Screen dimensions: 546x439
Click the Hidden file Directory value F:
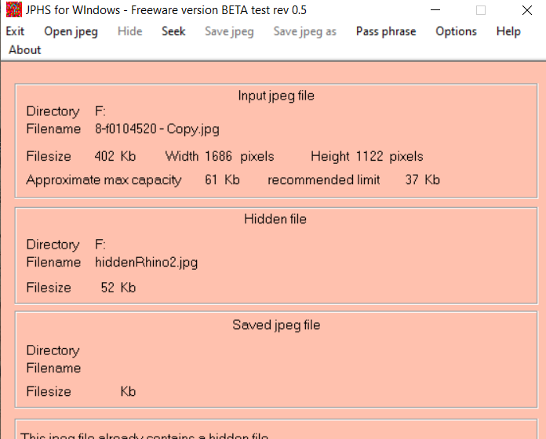[x=100, y=245]
